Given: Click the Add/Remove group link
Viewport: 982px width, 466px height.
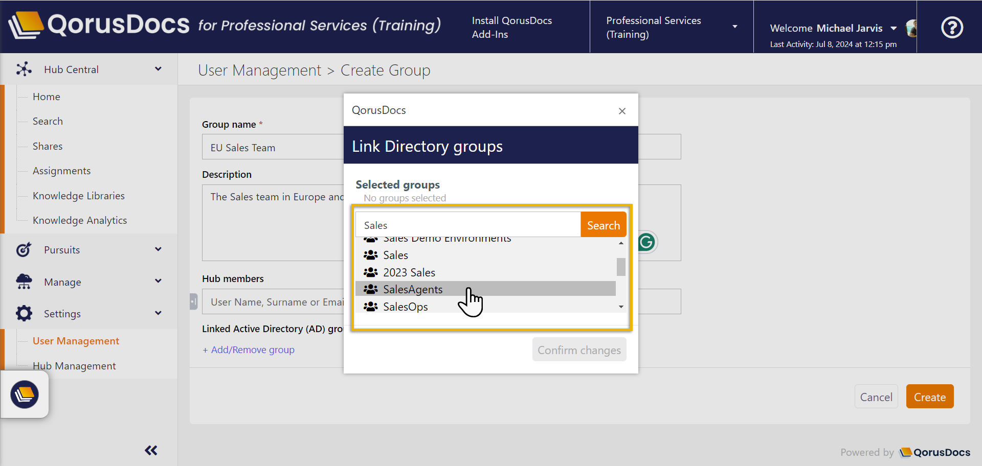Looking at the screenshot, I should [x=249, y=349].
